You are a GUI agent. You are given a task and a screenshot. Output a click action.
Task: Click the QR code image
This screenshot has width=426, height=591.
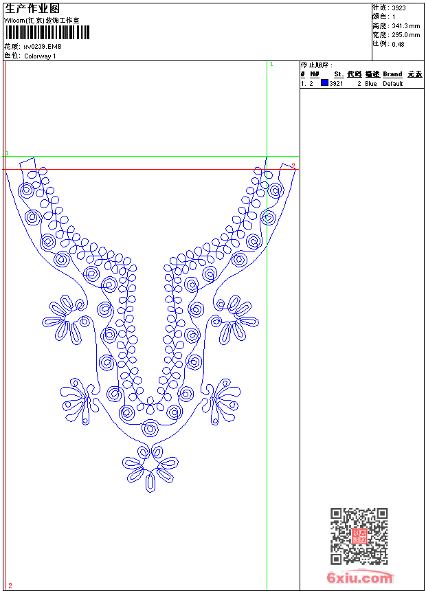359,536
